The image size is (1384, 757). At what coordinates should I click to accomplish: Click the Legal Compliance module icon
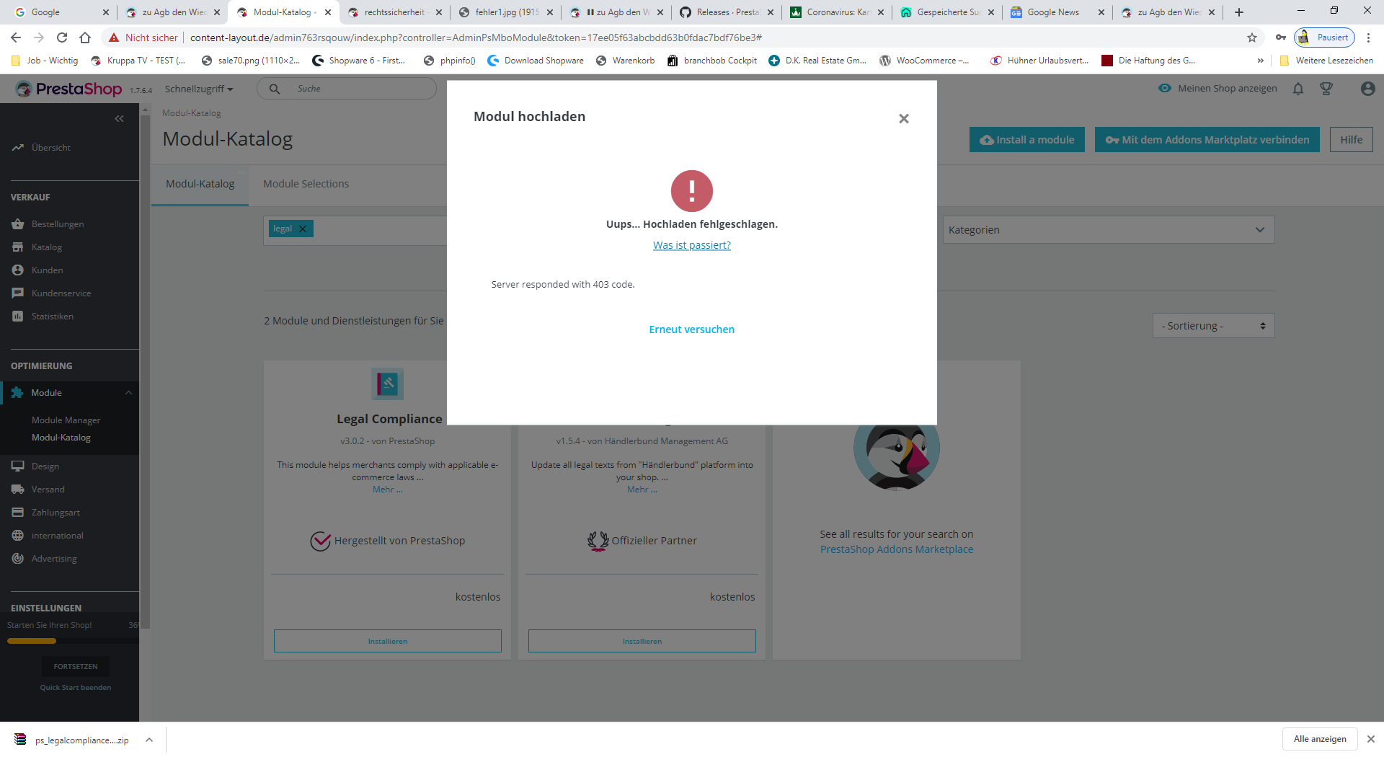pyautogui.click(x=388, y=384)
